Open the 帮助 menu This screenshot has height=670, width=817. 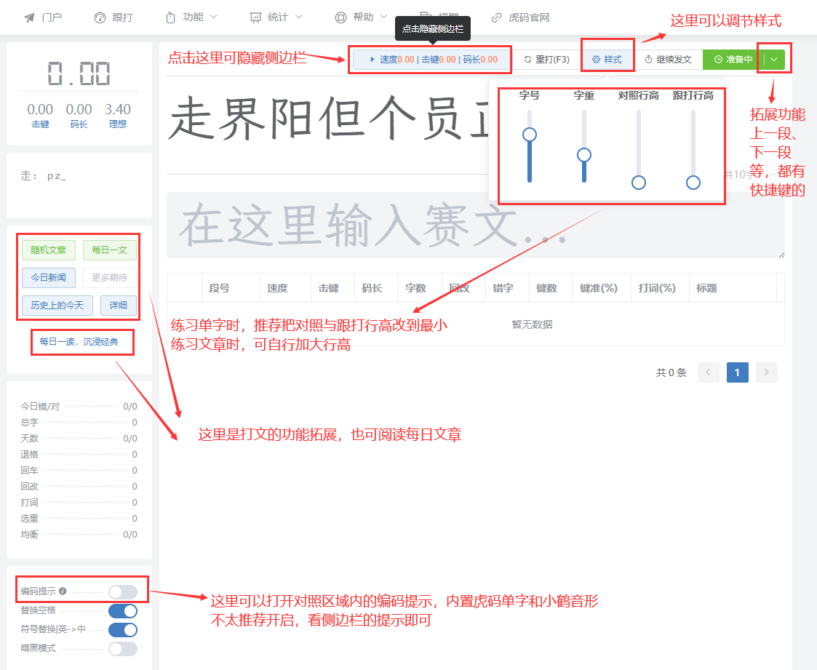tap(362, 17)
